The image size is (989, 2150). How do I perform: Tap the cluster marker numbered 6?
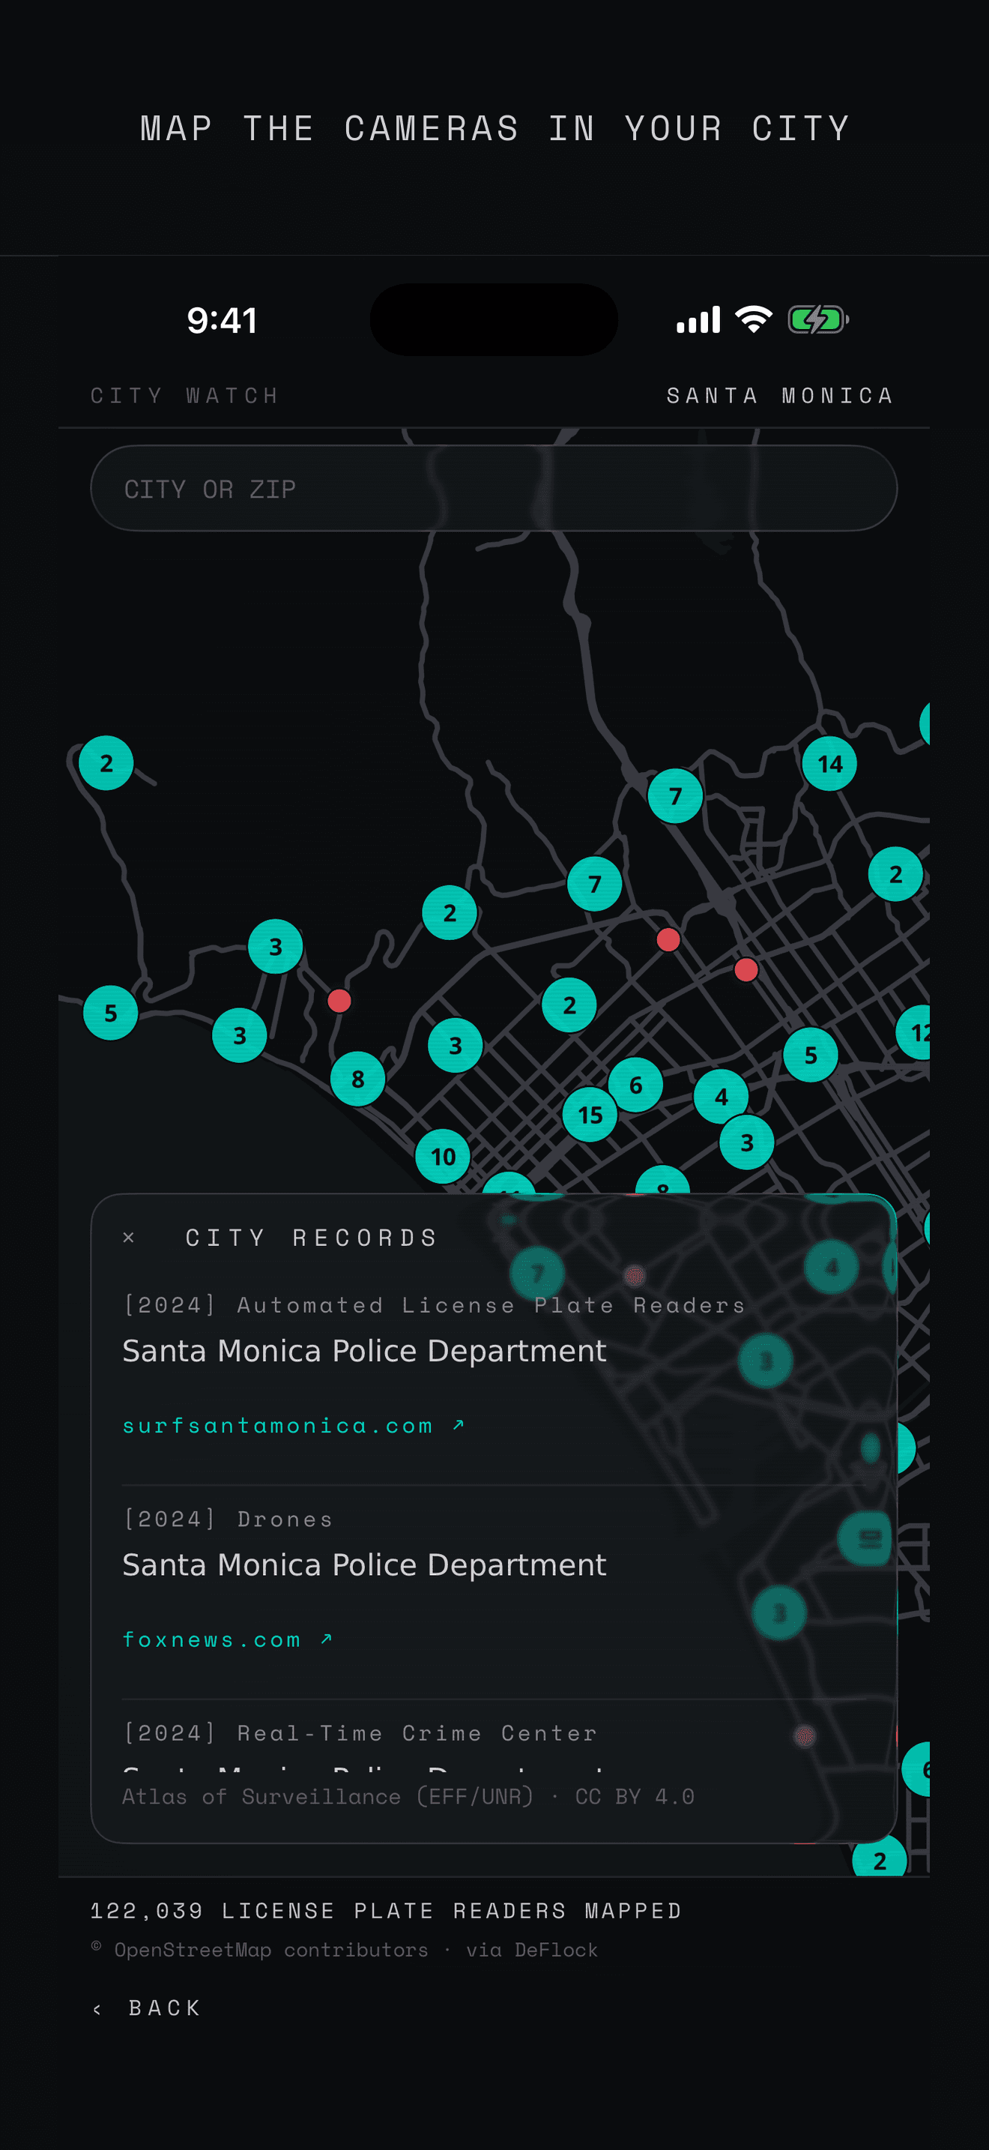(x=635, y=1084)
